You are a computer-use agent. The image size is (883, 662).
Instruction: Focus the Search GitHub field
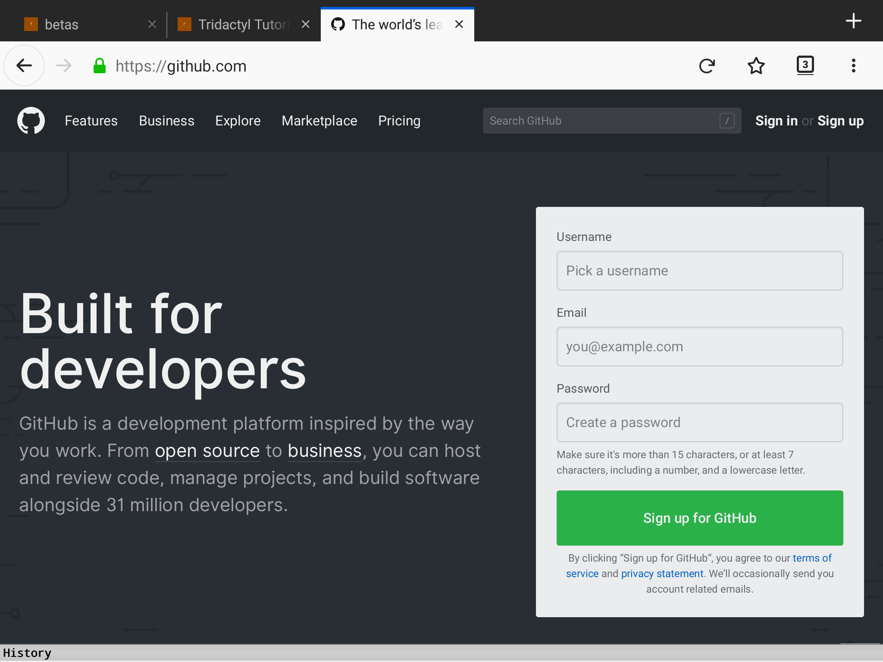point(612,121)
